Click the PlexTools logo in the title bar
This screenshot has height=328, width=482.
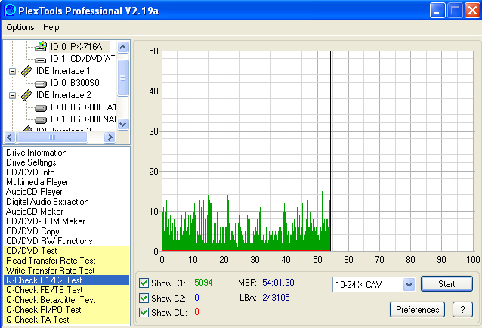tap(10, 10)
